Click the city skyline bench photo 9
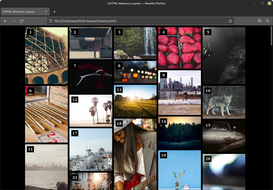 point(179,92)
